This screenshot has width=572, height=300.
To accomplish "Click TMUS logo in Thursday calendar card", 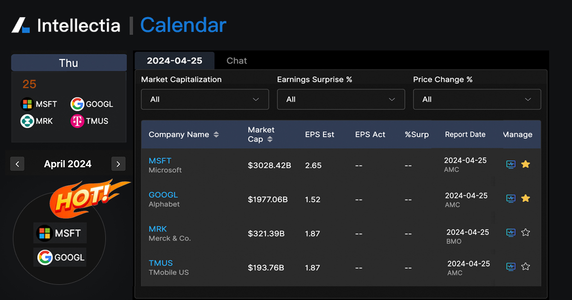I will (x=77, y=121).
